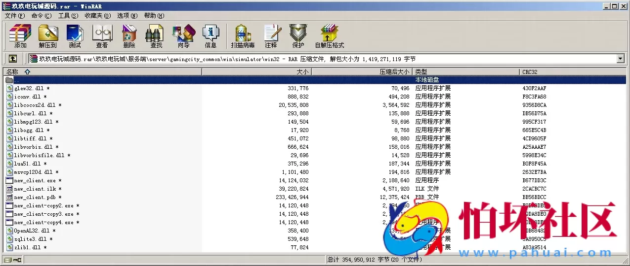Click the 解压到 (Extract To) toolbar icon
This screenshot has width=630, height=266.
point(48,36)
